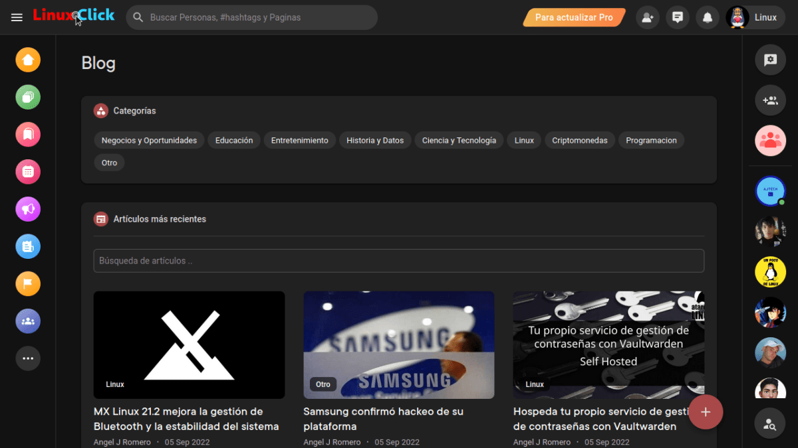Open the Samsung hack article thumbnail
The height and width of the screenshot is (448, 798).
[x=398, y=344]
